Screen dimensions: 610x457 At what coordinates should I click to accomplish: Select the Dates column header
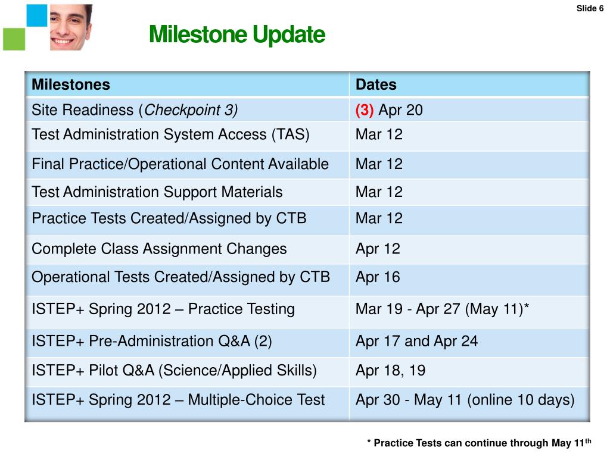(x=376, y=84)
